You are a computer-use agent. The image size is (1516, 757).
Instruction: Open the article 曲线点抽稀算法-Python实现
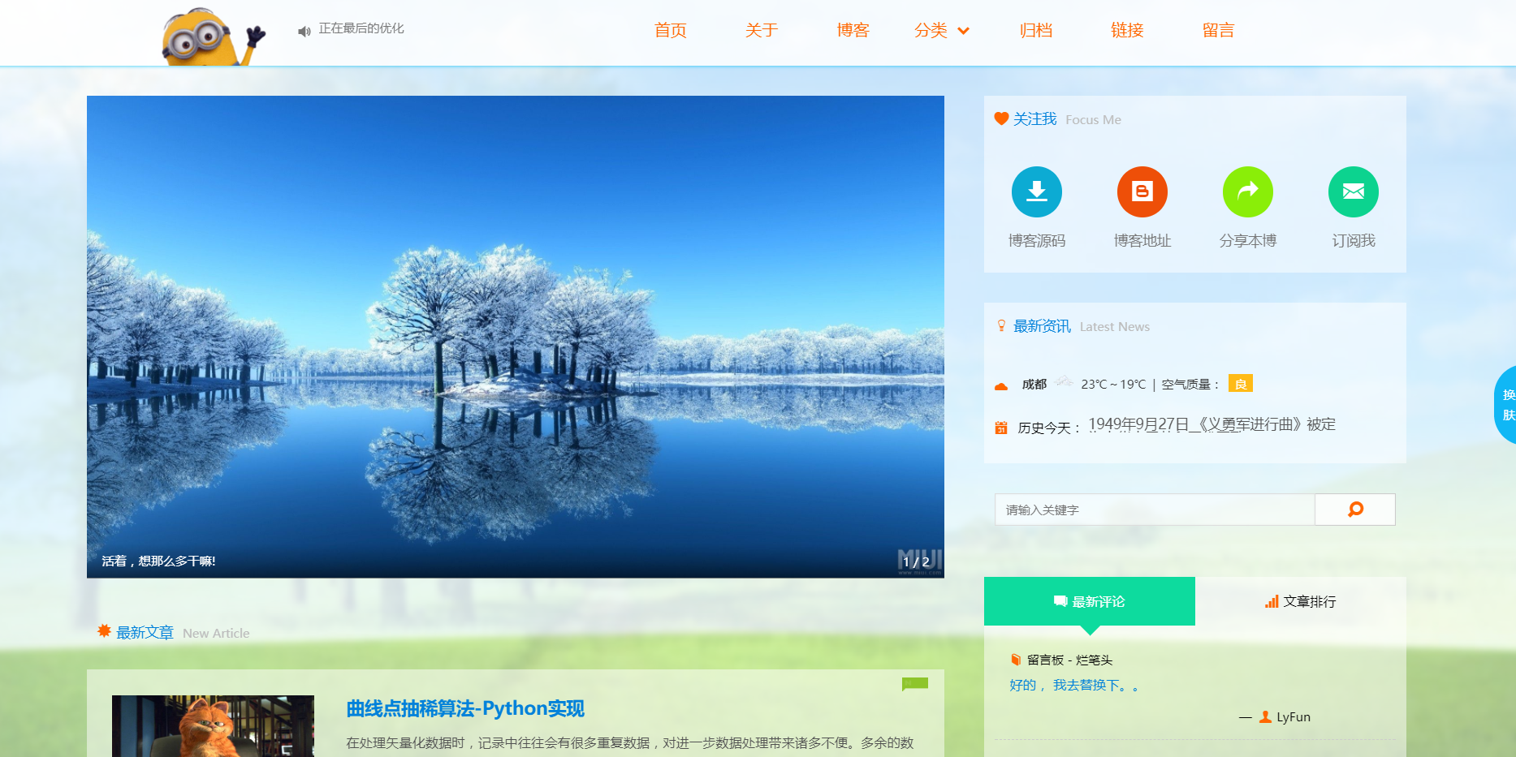pos(465,708)
